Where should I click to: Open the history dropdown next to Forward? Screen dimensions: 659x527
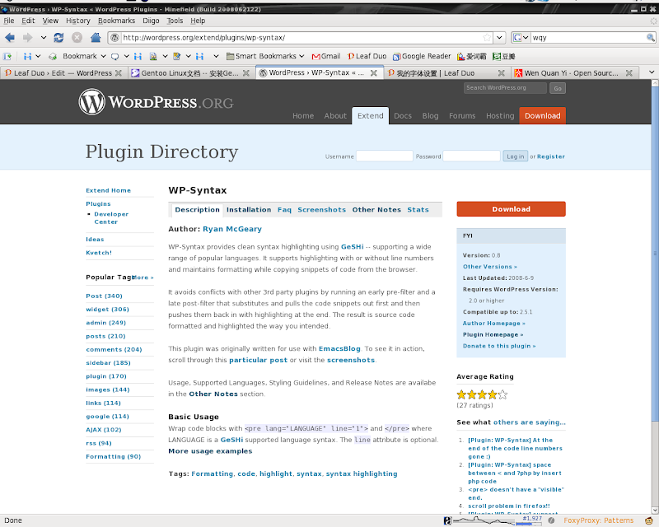click(x=44, y=38)
